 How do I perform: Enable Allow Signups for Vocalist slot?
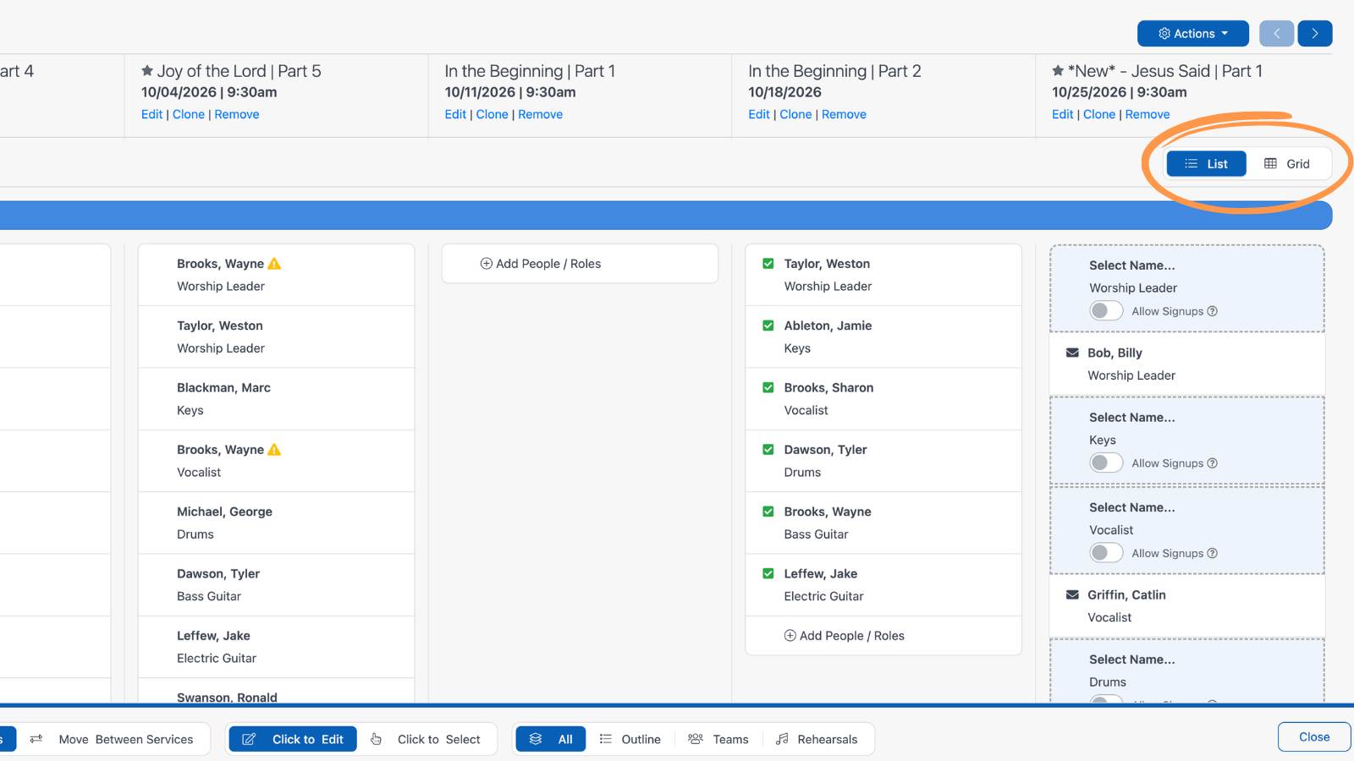[x=1106, y=553]
